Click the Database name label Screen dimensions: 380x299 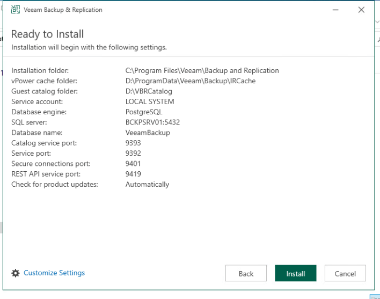point(37,133)
